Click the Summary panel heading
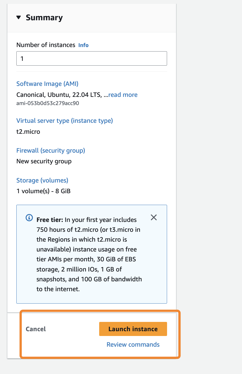 [x=44, y=17]
